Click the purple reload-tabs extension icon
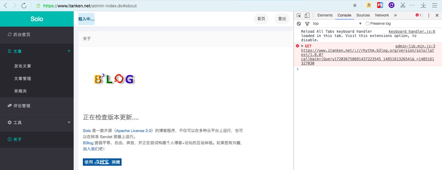The width and height of the screenshot is (442, 170). click(391, 5)
